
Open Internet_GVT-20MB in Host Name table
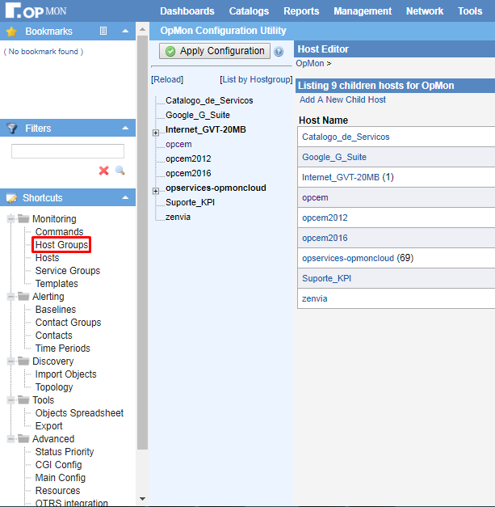click(341, 177)
